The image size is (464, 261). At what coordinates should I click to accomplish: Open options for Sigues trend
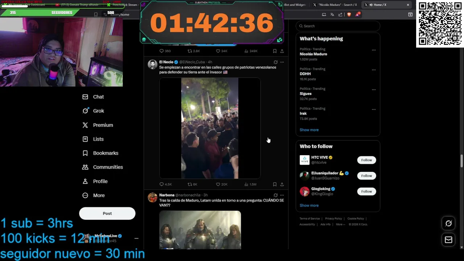click(374, 90)
